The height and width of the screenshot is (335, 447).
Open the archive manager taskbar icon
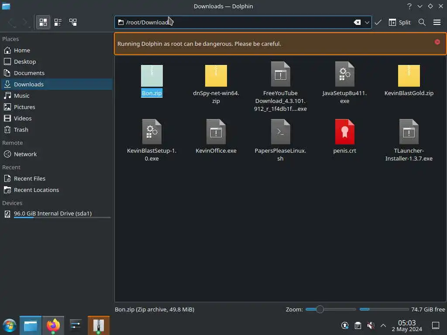(99, 325)
